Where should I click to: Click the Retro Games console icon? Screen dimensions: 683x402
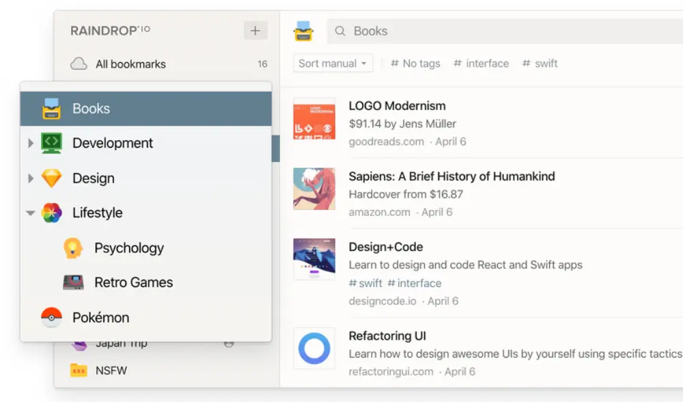(73, 282)
